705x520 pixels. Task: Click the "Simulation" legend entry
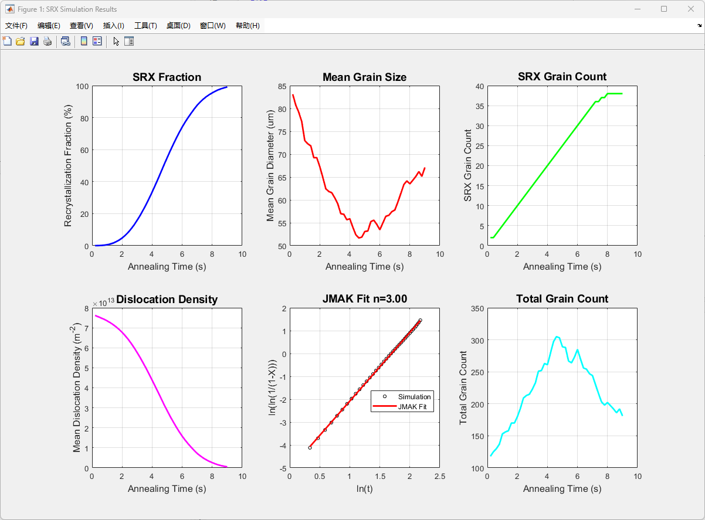414,397
